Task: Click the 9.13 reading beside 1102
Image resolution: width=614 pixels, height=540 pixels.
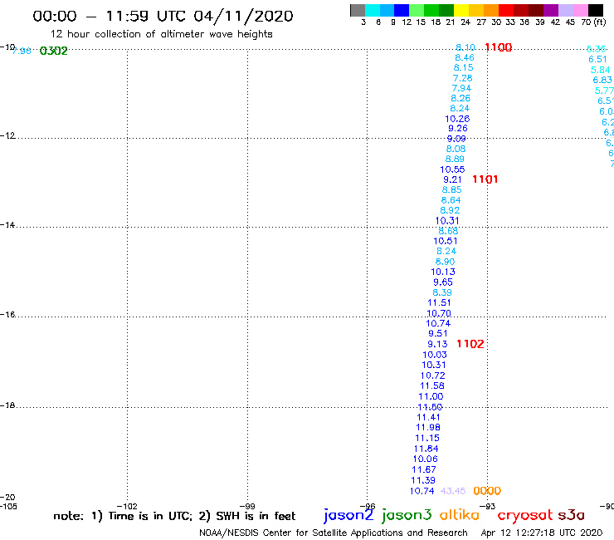Action: tap(437, 344)
